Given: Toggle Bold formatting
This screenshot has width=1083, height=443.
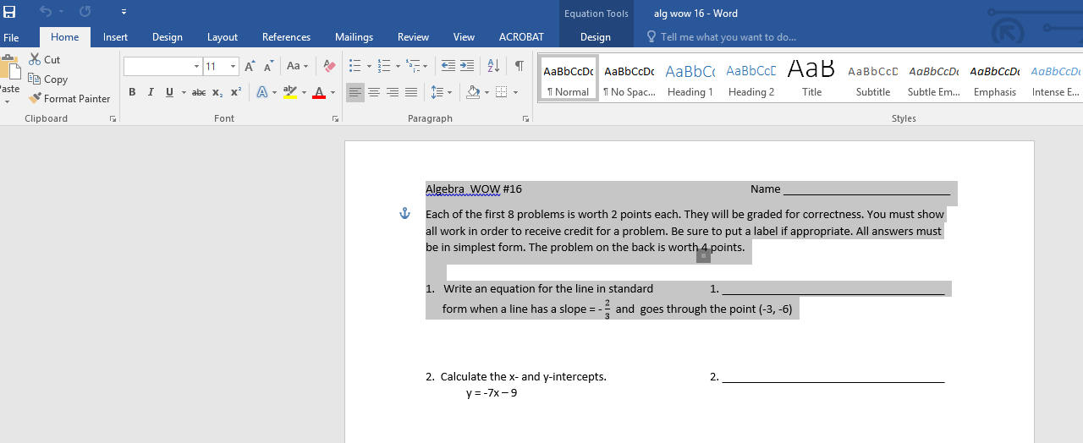Looking at the screenshot, I should (132, 92).
